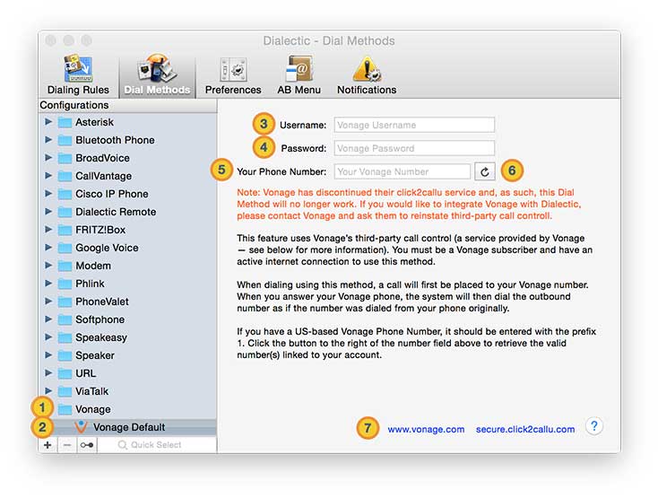This screenshot has height=498, width=658.
Task: Click the Your Phone Number field
Action: [402, 171]
